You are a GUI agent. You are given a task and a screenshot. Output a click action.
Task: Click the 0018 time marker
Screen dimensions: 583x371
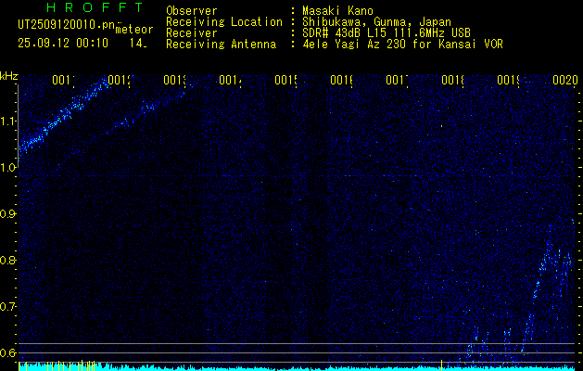coord(453,80)
